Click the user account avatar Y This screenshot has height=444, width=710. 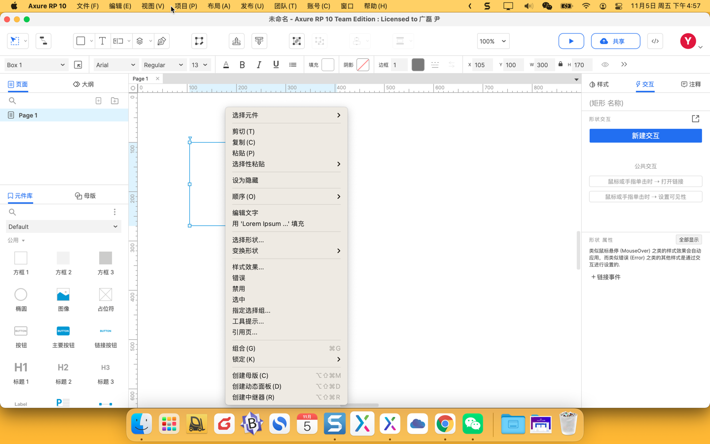688,41
